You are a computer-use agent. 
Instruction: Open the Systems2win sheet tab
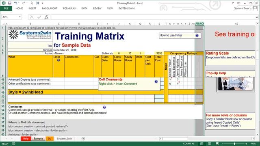click(x=64, y=139)
